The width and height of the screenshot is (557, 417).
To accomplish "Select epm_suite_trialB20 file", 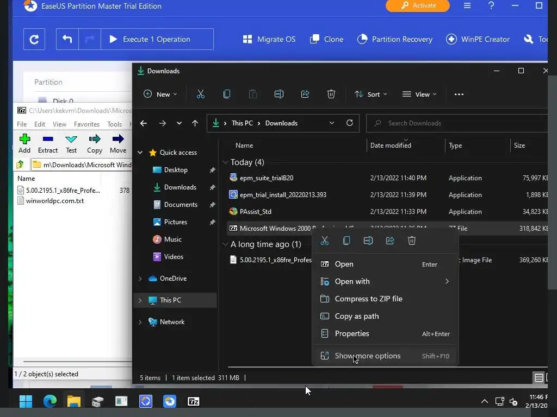I will point(267,178).
